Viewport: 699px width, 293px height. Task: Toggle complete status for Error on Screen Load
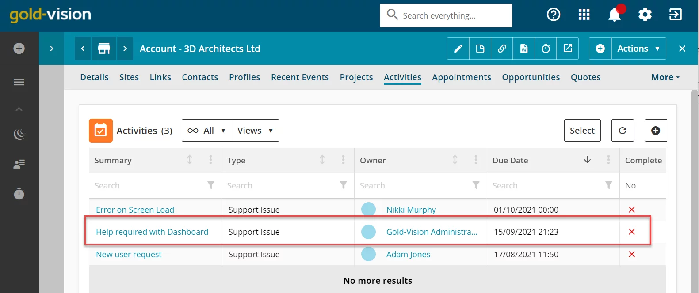[x=632, y=210]
